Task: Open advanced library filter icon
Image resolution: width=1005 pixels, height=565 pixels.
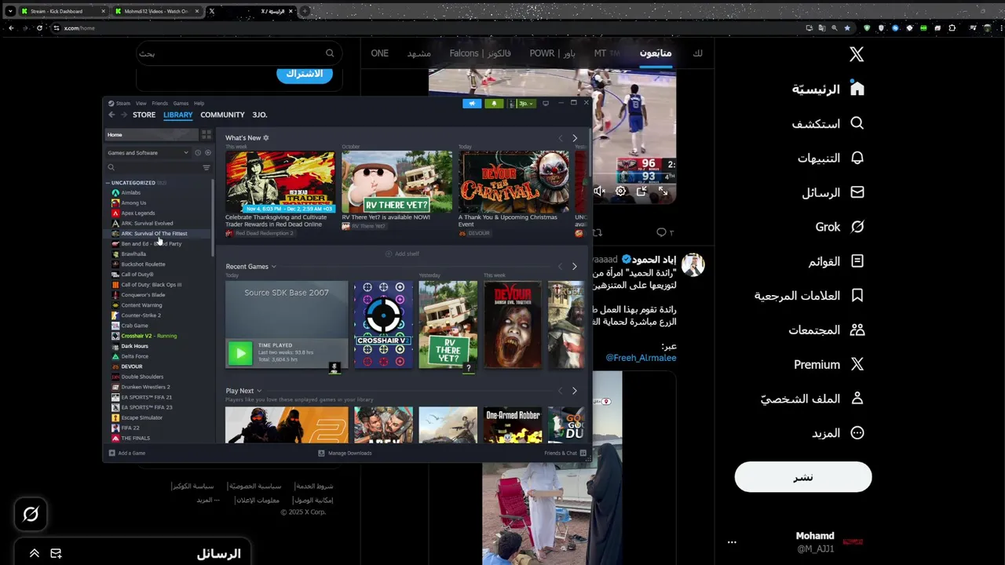Action: tap(206, 167)
